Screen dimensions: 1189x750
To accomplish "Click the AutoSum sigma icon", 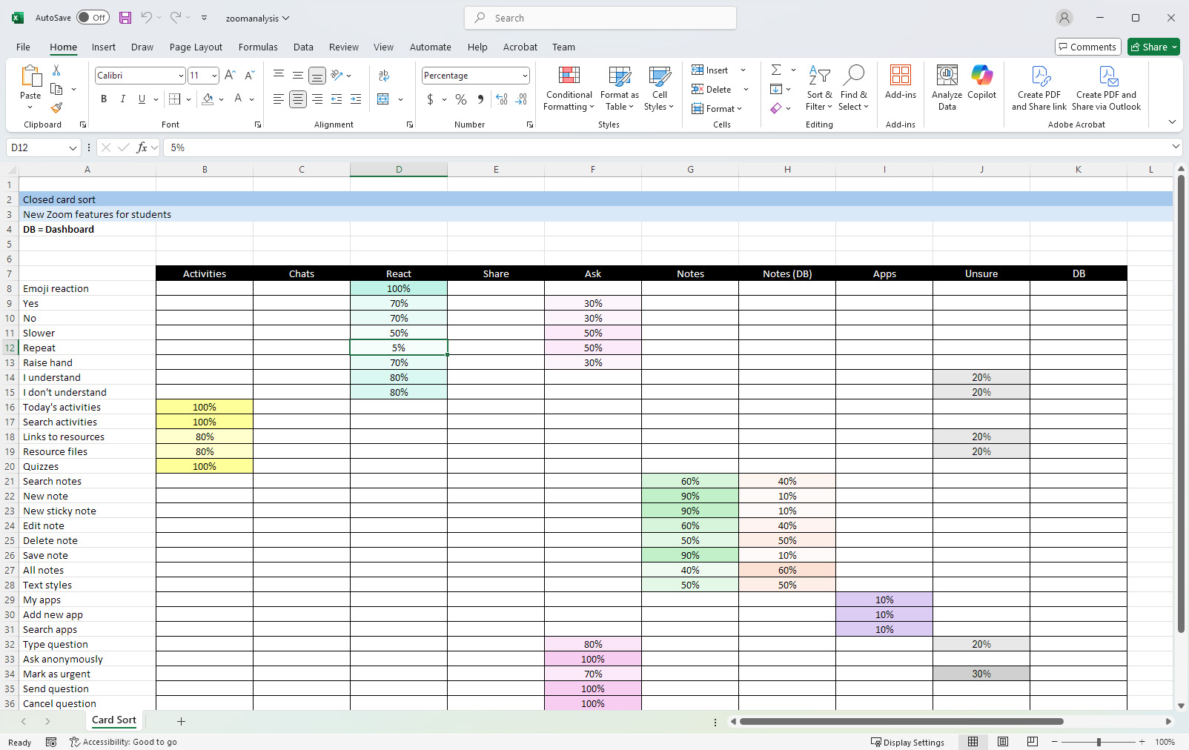I will pos(776,70).
